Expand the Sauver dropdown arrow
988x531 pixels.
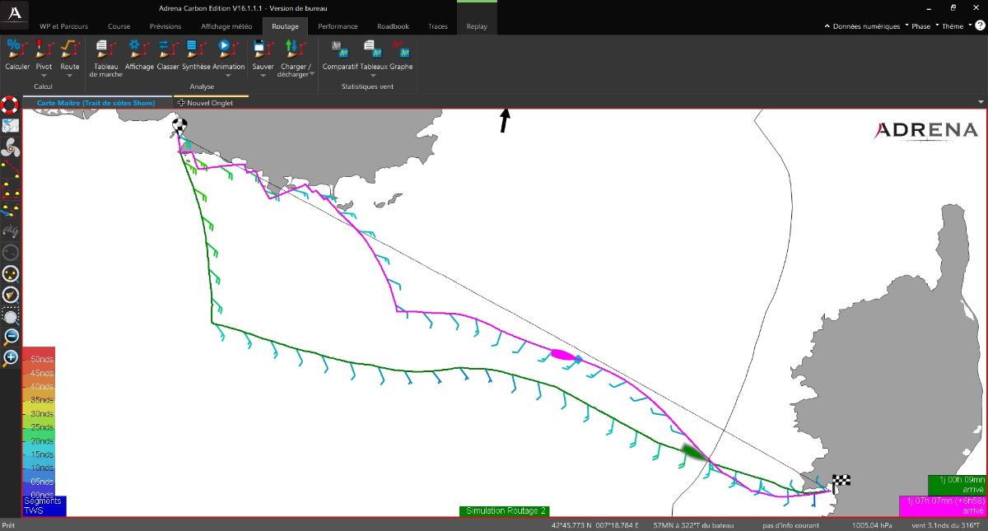(x=263, y=75)
